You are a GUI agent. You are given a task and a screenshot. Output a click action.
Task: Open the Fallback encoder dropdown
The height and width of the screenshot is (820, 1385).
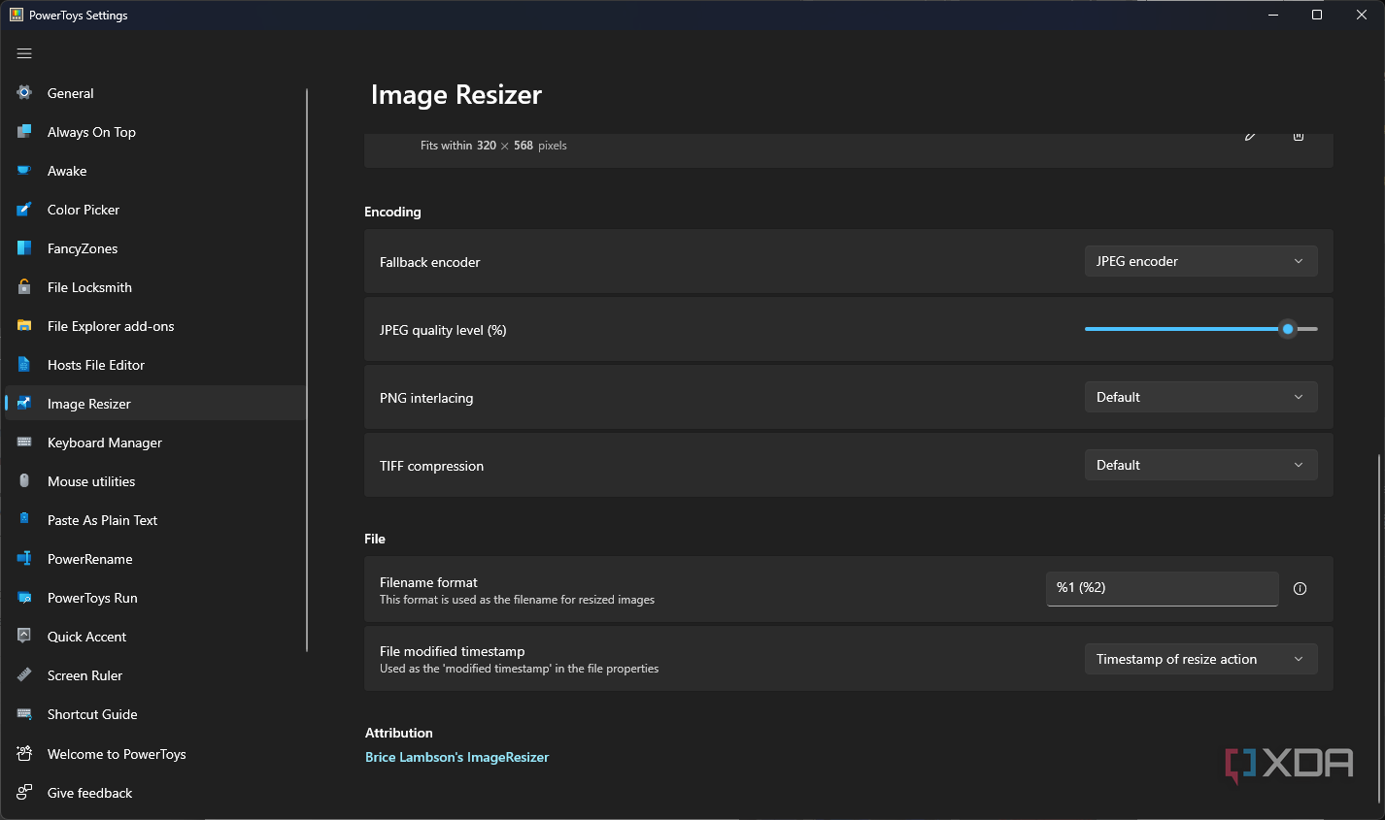pyautogui.click(x=1200, y=260)
